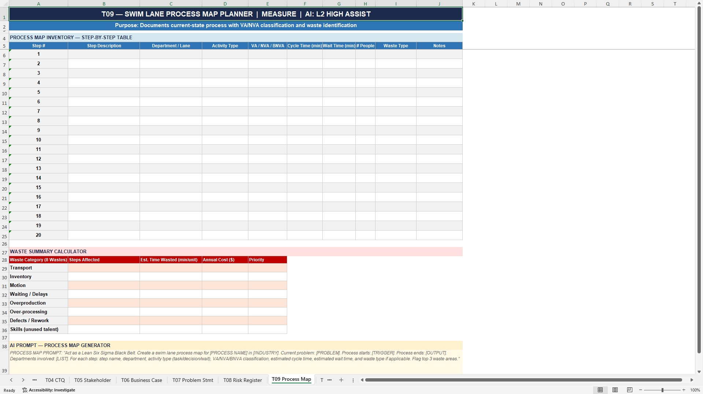Click AI PROMPT — PROCESS MAP GENERATOR heading
The image size is (703, 394).
[x=236, y=346]
